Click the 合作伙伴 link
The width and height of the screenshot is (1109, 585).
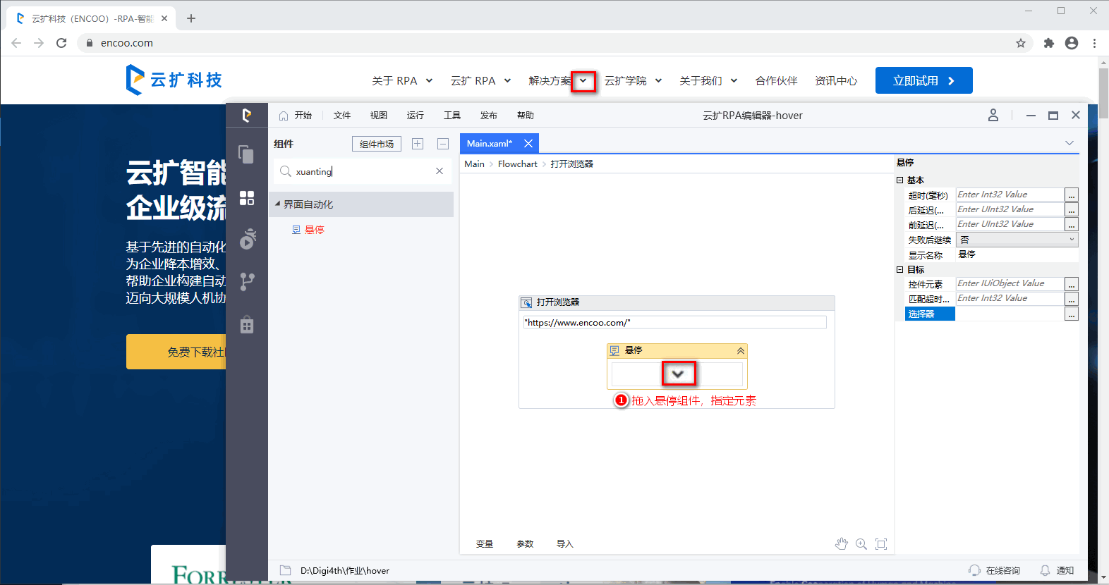776,81
